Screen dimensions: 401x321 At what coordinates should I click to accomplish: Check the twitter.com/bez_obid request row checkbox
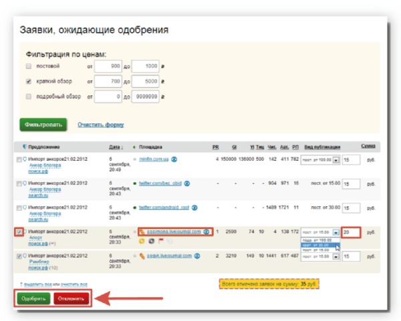click(x=19, y=184)
